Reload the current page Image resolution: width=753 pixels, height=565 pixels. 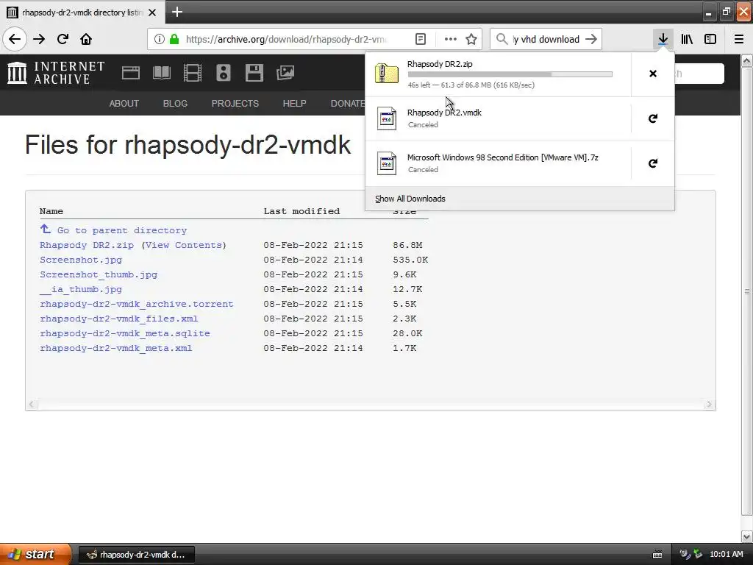[x=63, y=39]
